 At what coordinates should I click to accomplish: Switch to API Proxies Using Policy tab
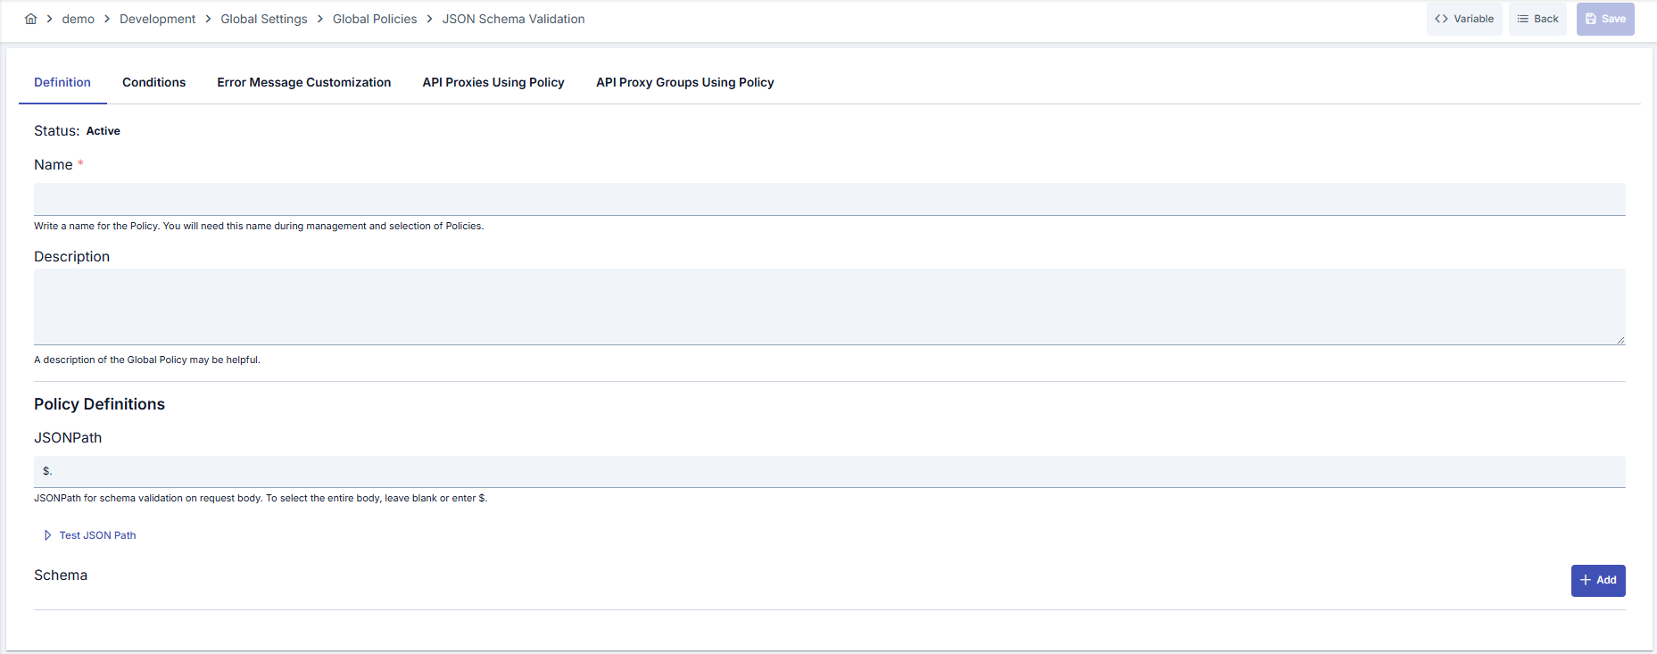pyautogui.click(x=493, y=82)
